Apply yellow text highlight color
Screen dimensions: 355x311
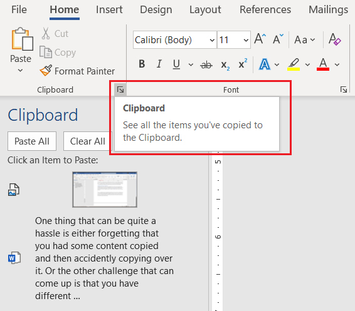[294, 64]
